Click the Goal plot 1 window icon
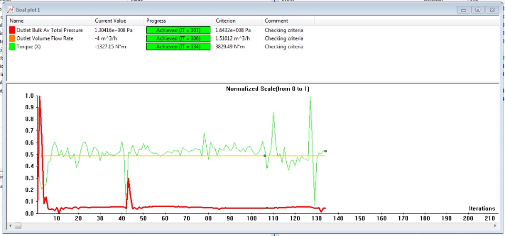505x236 pixels. click(10, 9)
